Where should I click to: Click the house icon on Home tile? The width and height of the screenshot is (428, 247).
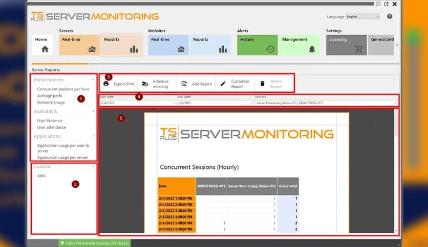45,49
